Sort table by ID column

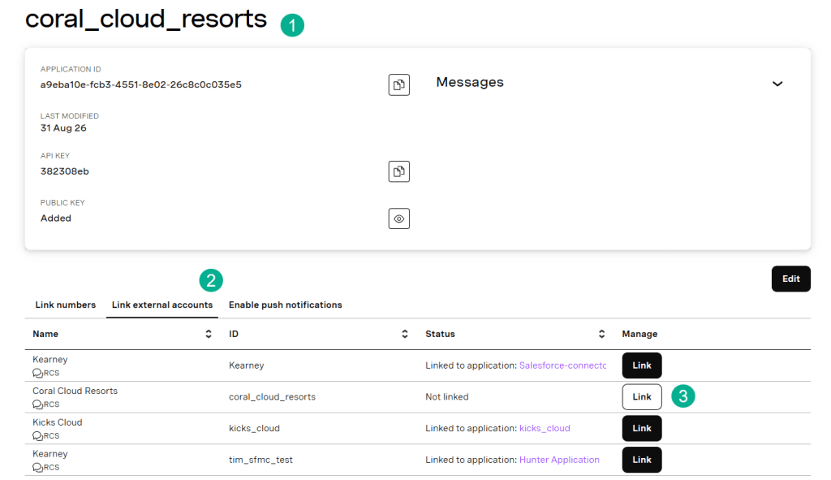point(404,334)
